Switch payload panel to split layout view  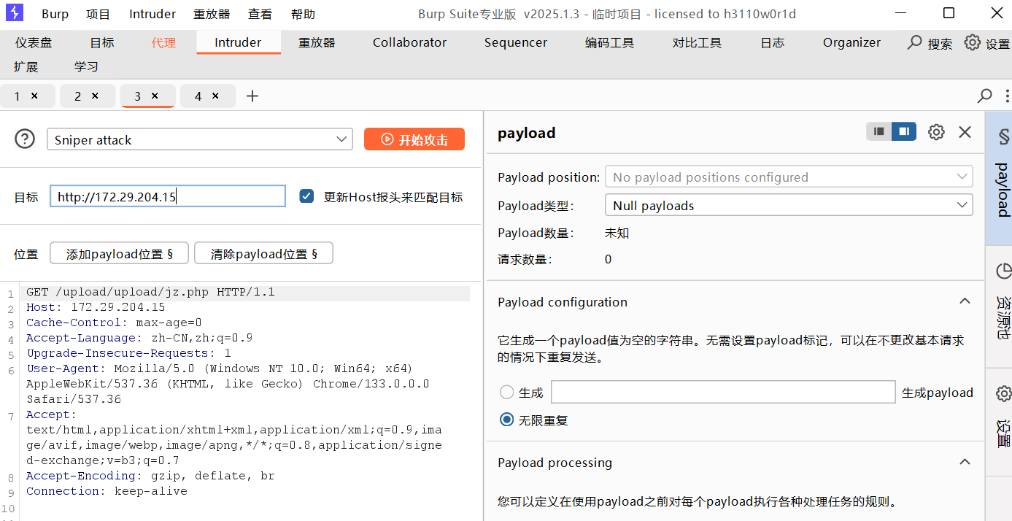point(904,131)
